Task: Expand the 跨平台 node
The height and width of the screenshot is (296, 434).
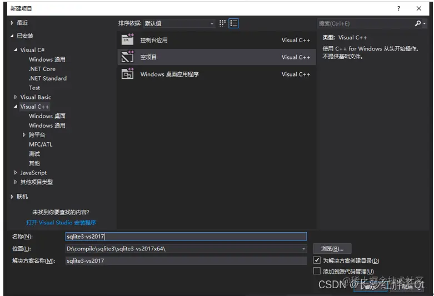Action: pyautogui.click(x=24, y=135)
